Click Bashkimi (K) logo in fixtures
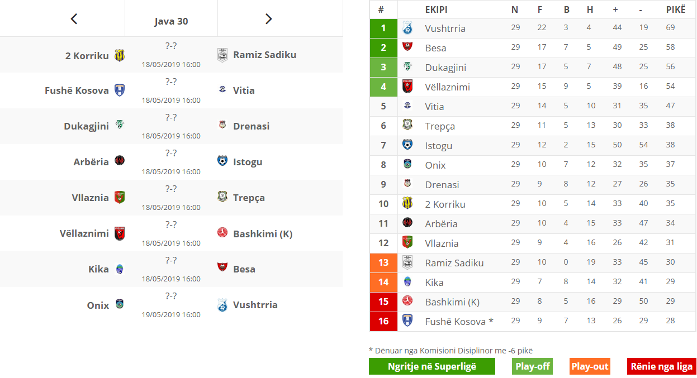 point(222,233)
